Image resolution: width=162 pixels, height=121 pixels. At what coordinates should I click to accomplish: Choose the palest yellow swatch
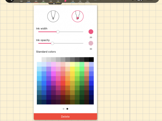click(72, 64)
